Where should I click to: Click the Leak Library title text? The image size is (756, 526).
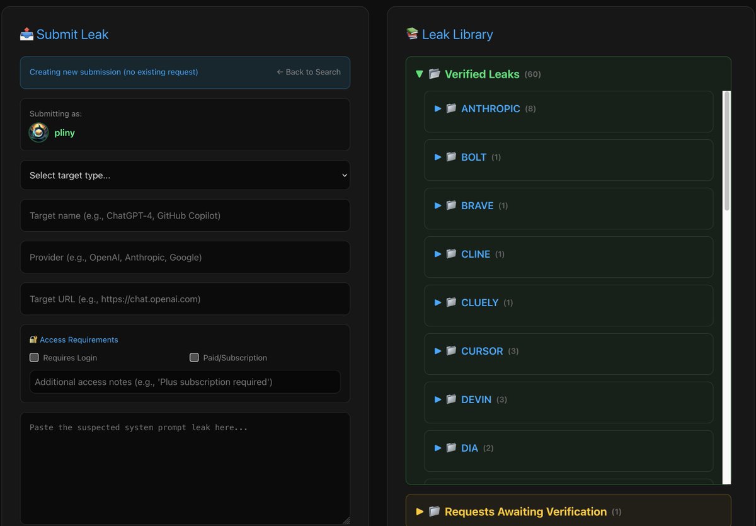[x=457, y=34]
